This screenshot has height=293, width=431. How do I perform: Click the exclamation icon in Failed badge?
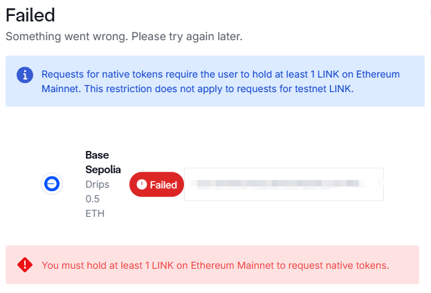click(142, 185)
